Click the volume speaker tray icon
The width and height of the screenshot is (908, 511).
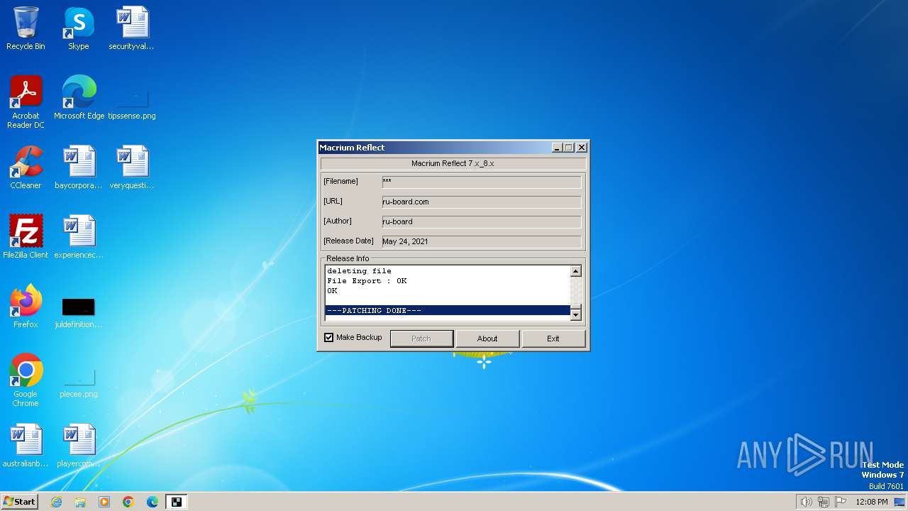pyautogui.click(x=806, y=502)
